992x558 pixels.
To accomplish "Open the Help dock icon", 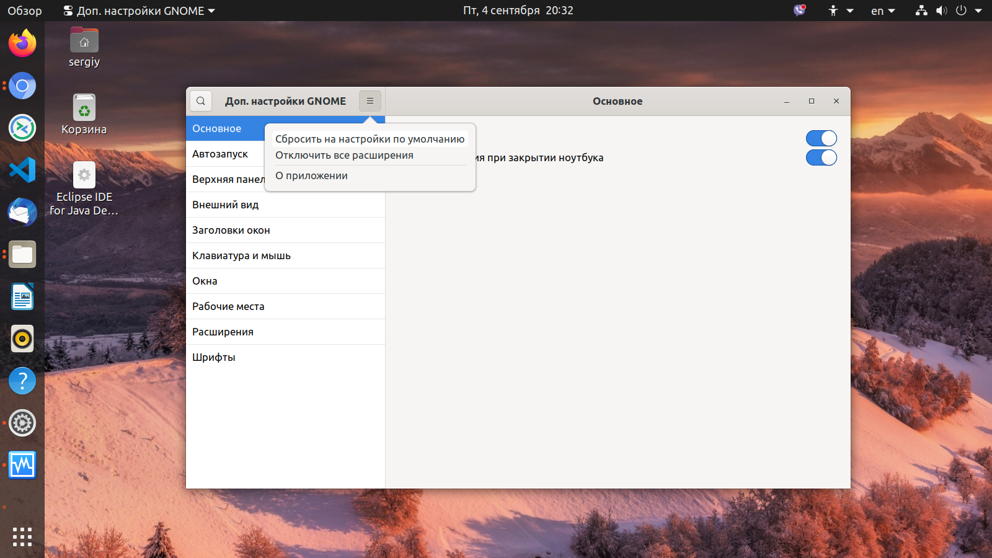I will pos(22,381).
